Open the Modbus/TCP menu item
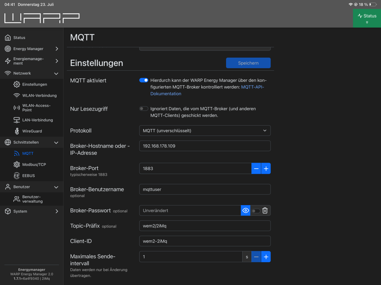The image size is (381, 285). (32, 165)
